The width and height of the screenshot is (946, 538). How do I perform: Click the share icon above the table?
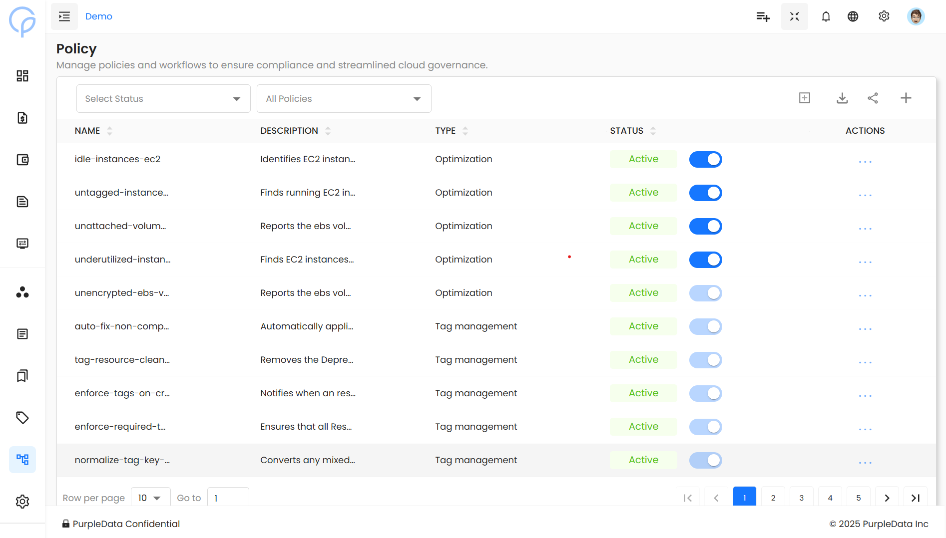pos(873,98)
